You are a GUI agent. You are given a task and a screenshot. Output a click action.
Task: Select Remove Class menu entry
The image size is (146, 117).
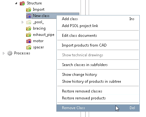pyautogui.click(x=98, y=108)
